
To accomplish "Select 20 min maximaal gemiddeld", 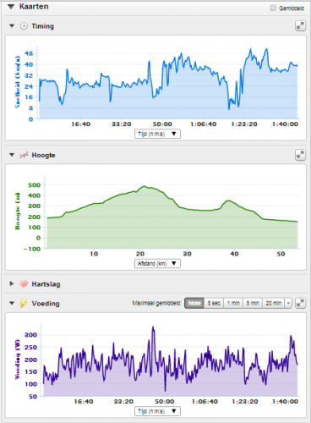I will pyautogui.click(x=274, y=303).
